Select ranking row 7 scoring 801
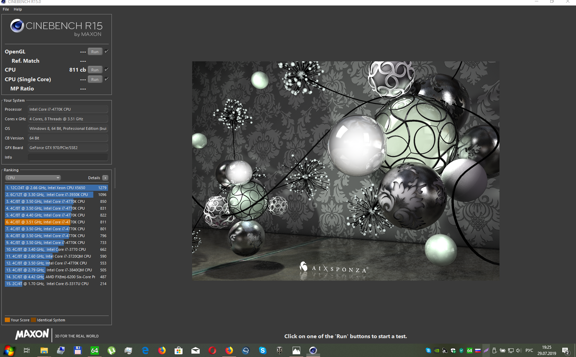The width and height of the screenshot is (576, 357). point(56,229)
